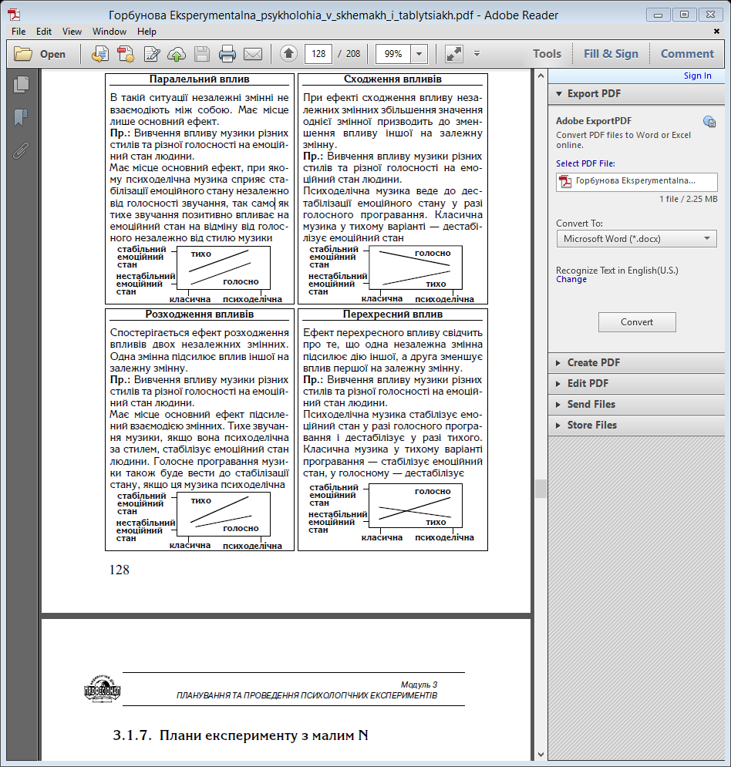Image resolution: width=731 pixels, height=767 pixels.
Task: Expand the Send Files section
Action: [x=591, y=404]
